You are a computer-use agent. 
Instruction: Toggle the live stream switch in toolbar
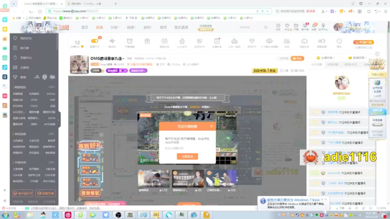point(95,41)
